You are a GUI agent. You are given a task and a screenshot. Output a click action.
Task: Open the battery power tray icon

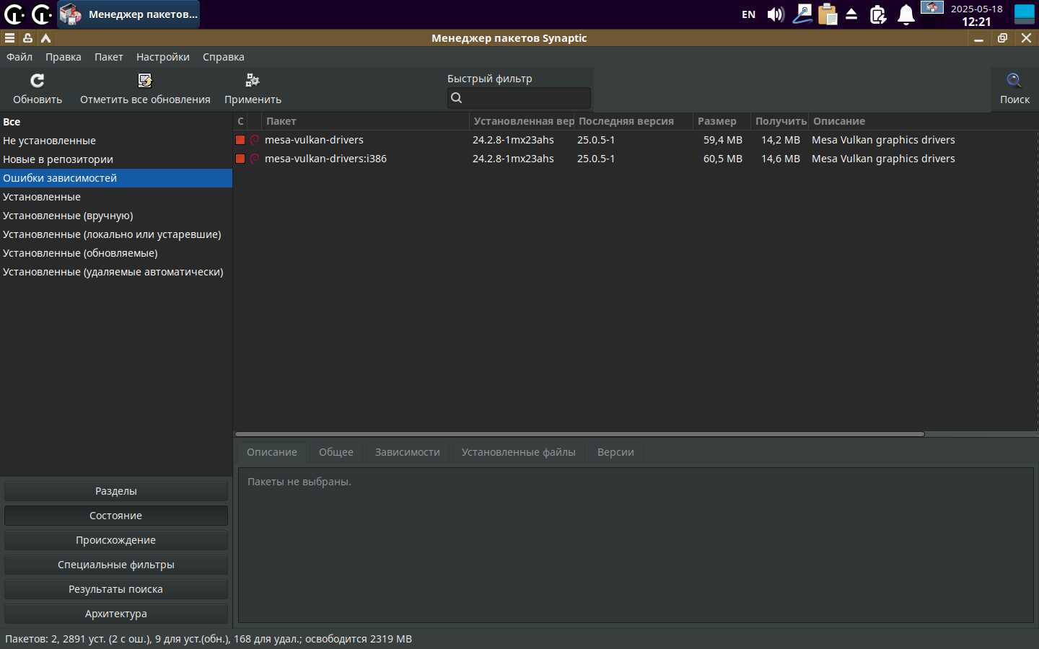[878, 14]
